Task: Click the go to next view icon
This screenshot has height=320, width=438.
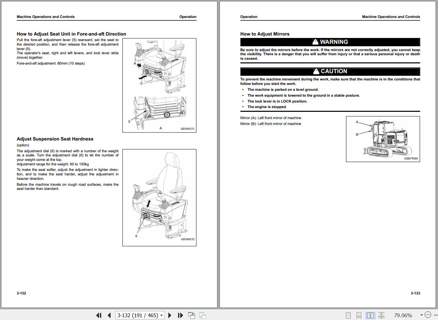Action: tap(203, 315)
